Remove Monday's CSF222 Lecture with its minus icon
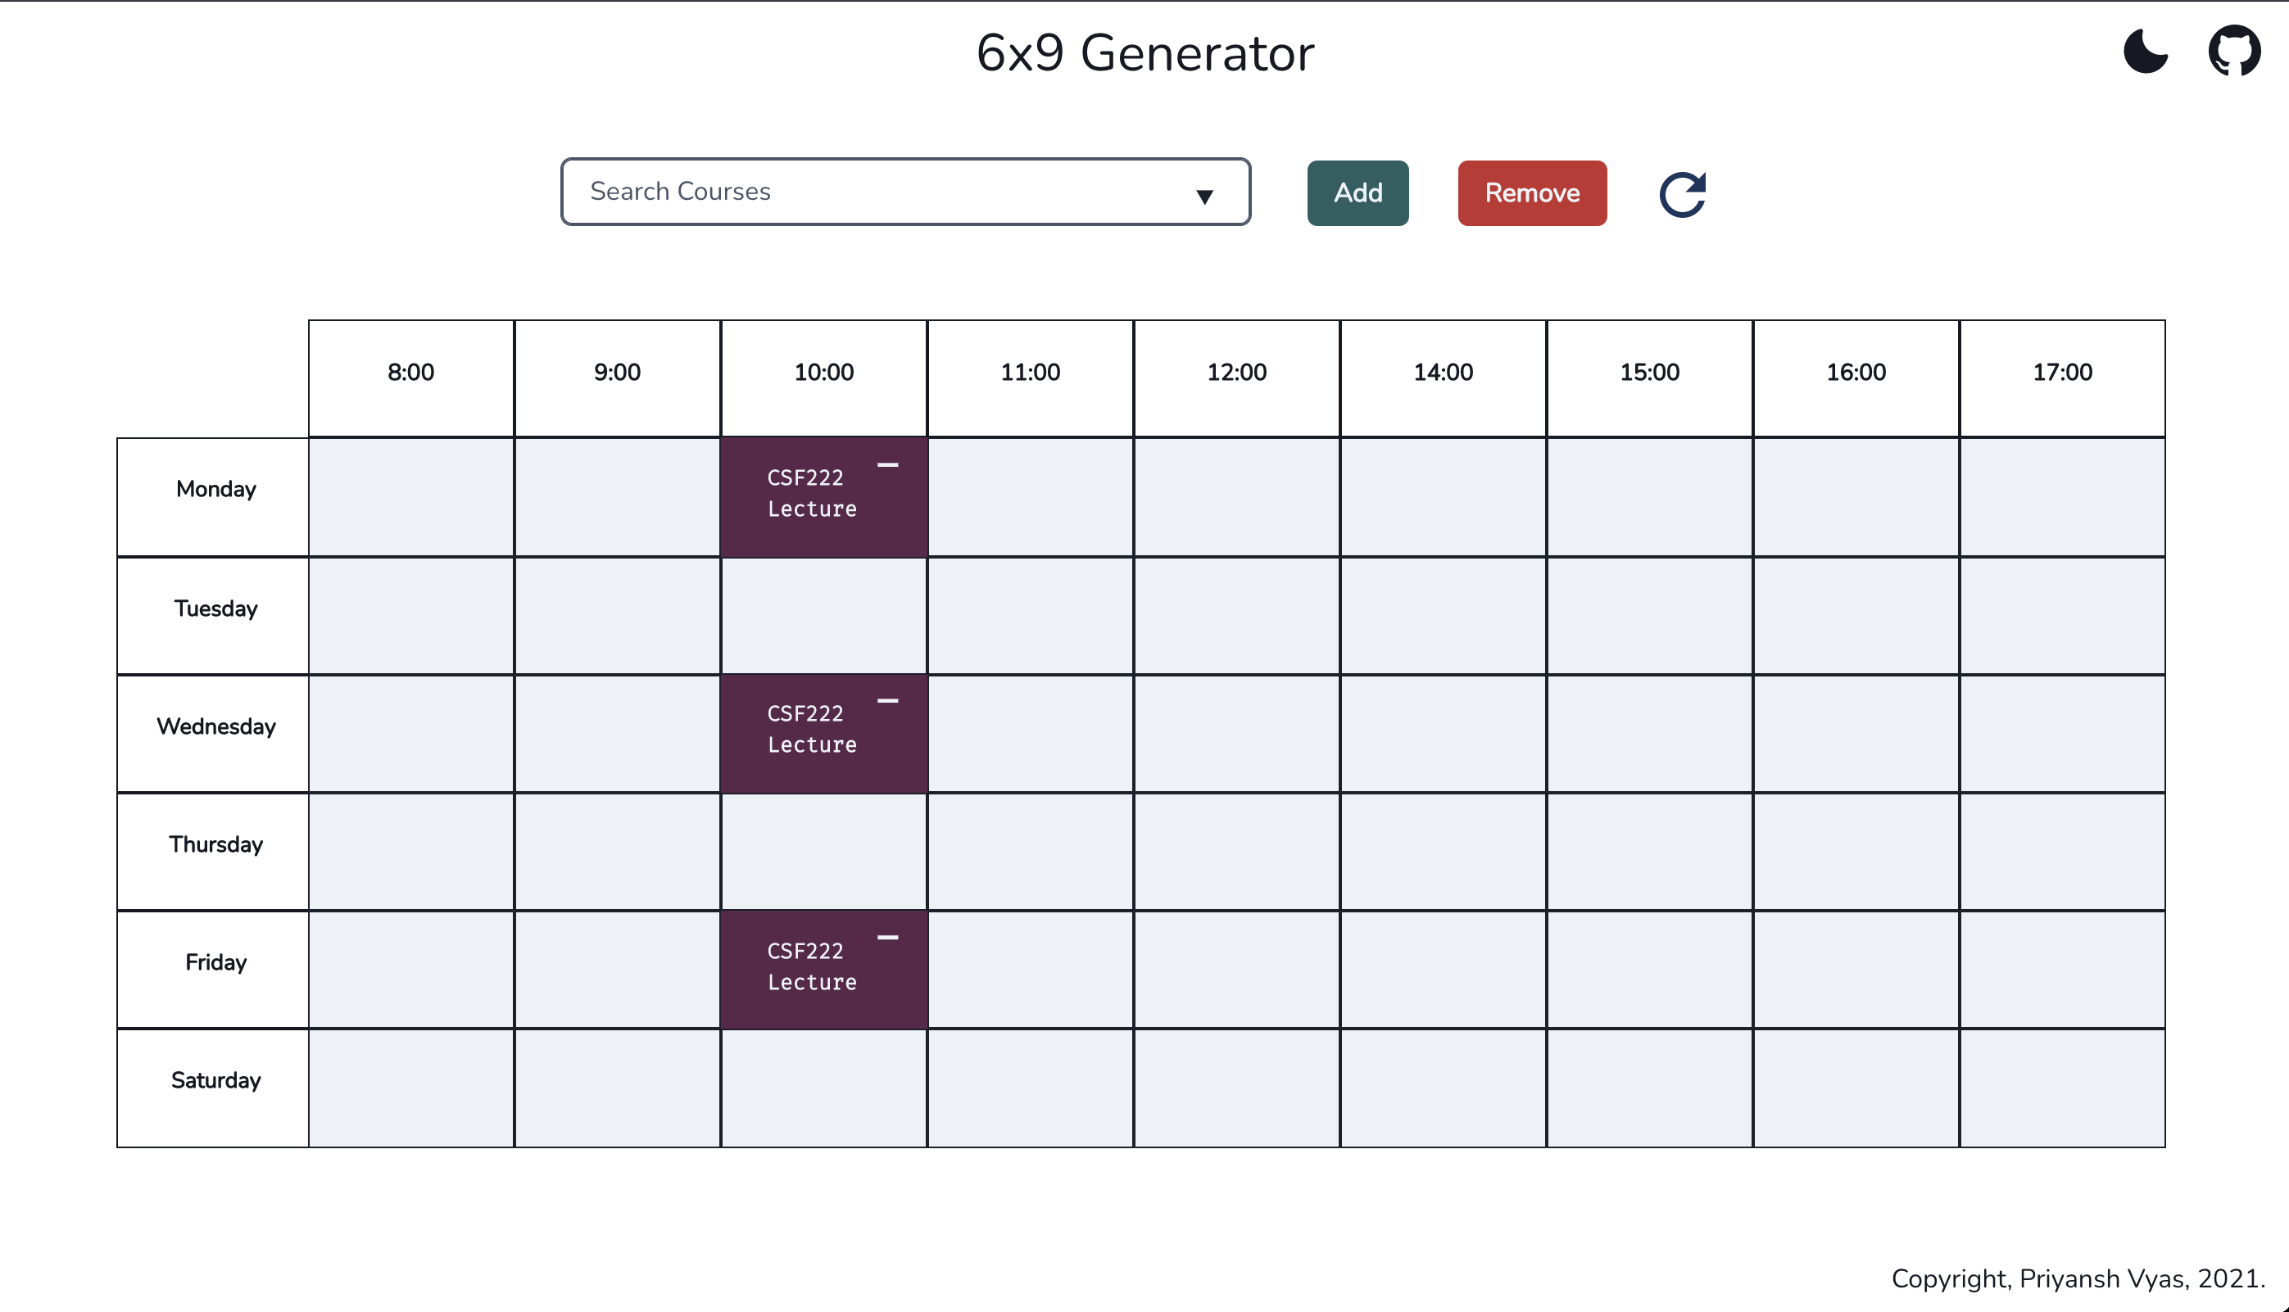The height and width of the screenshot is (1312, 2289). point(889,464)
